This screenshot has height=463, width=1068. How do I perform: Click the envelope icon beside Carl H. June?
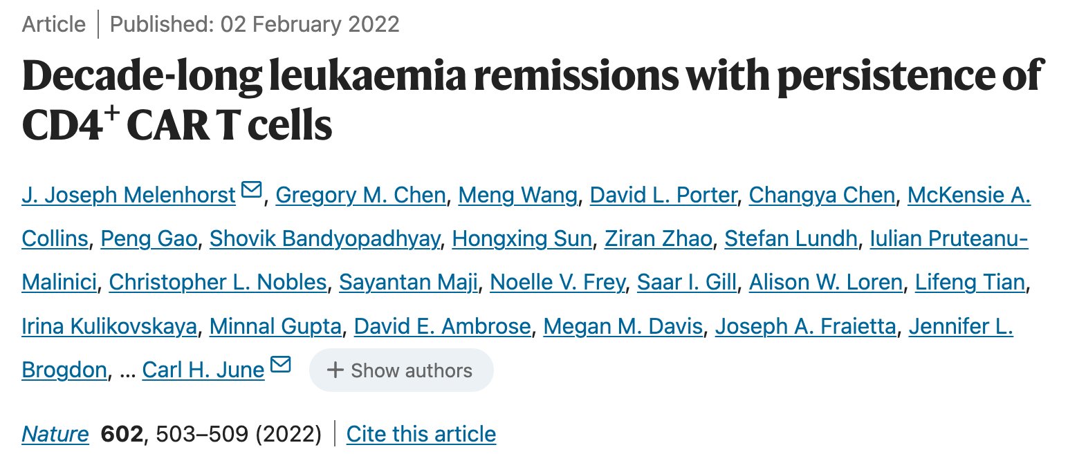coord(280,364)
